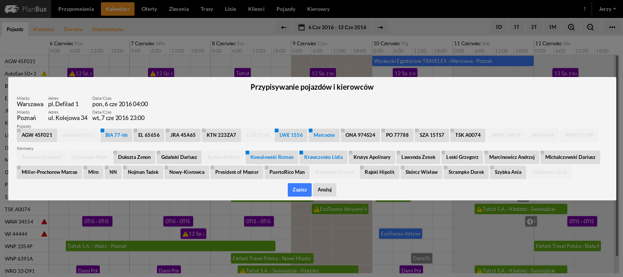Go to previous week arrow
Screen dimensions: 623x277
[x=284, y=27]
